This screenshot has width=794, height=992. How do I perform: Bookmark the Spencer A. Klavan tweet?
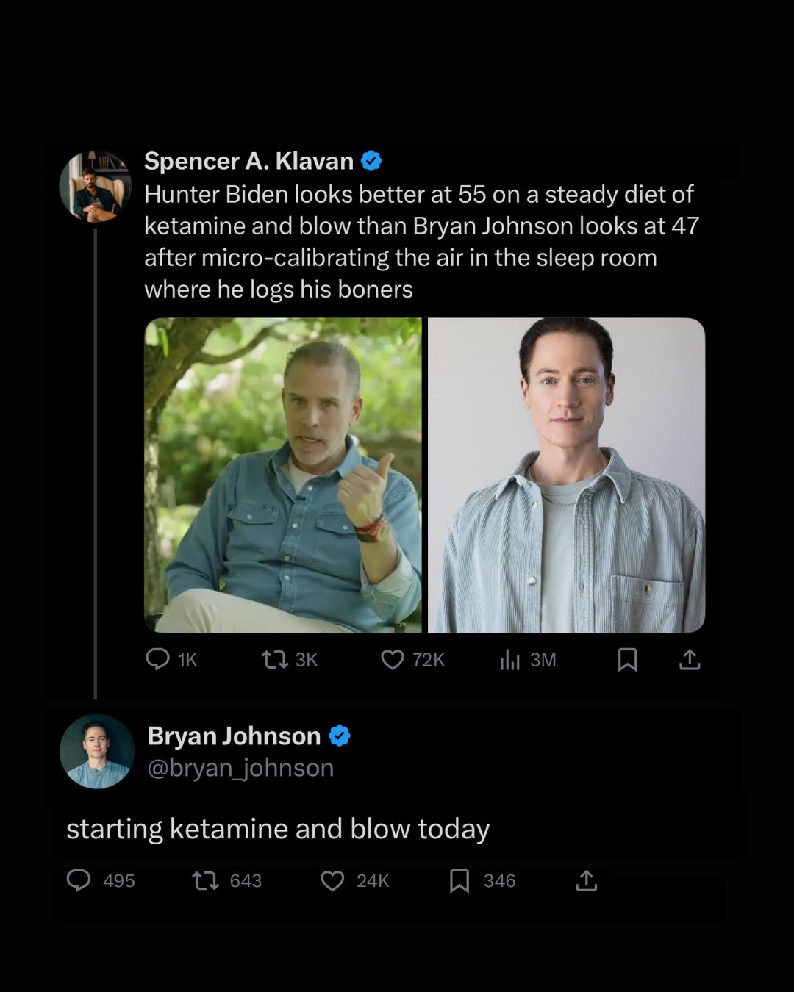[627, 659]
